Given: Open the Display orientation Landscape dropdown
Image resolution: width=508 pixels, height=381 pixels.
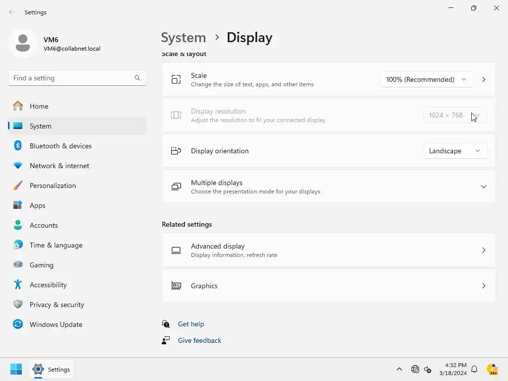Looking at the screenshot, I should (454, 151).
